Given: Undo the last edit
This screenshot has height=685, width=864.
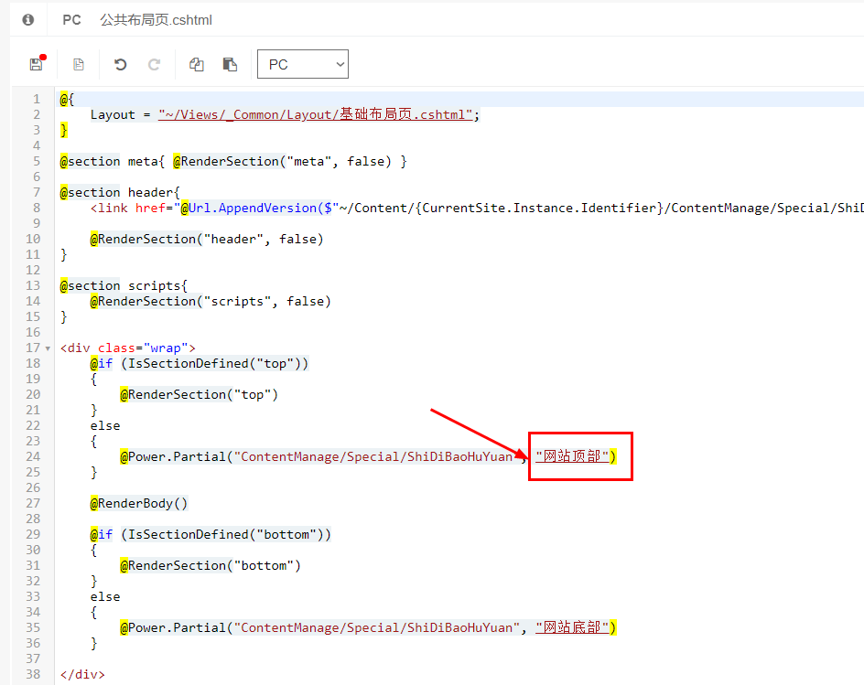Looking at the screenshot, I should 120,64.
